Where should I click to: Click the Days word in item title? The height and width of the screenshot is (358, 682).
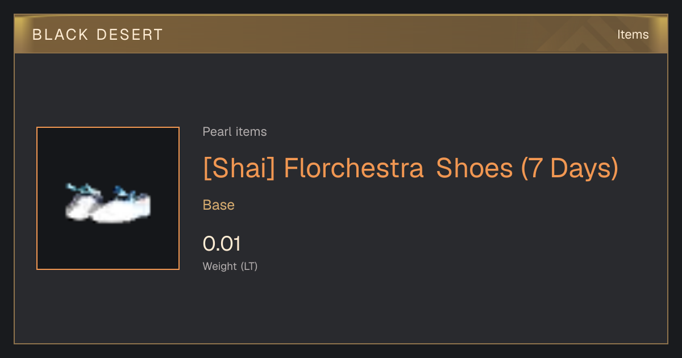581,168
